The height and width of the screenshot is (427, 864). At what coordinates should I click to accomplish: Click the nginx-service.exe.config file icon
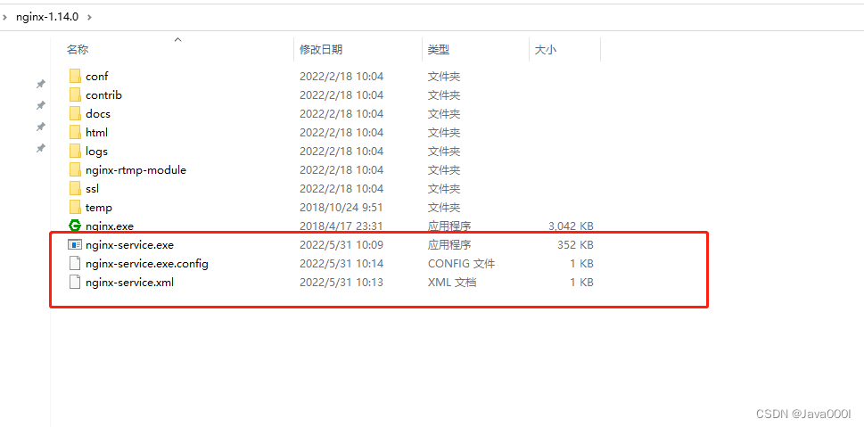[x=75, y=263]
